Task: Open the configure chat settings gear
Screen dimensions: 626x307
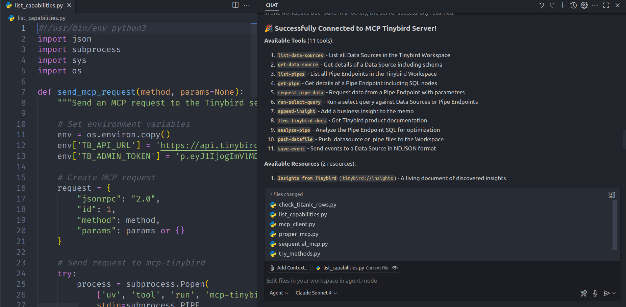Action: coord(584,5)
